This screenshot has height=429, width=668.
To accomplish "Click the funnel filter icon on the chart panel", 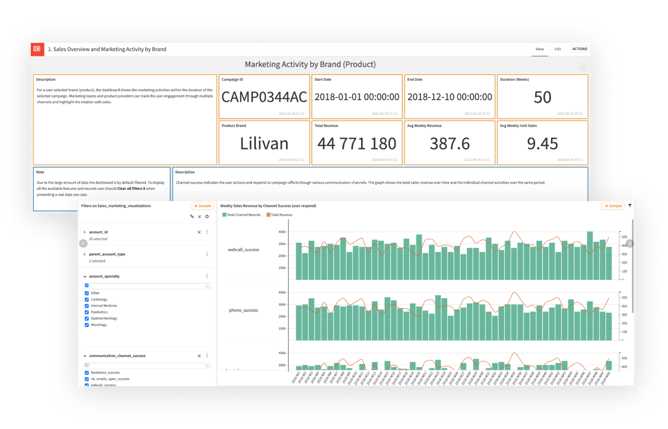I will tap(630, 206).
